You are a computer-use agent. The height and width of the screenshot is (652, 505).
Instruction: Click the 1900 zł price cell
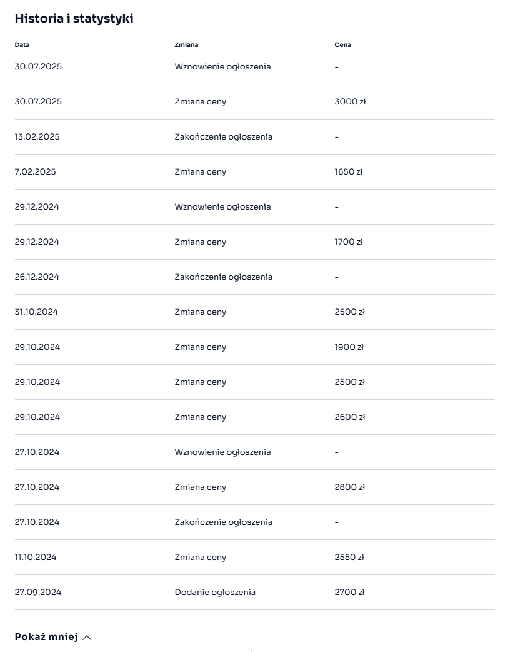point(349,347)
